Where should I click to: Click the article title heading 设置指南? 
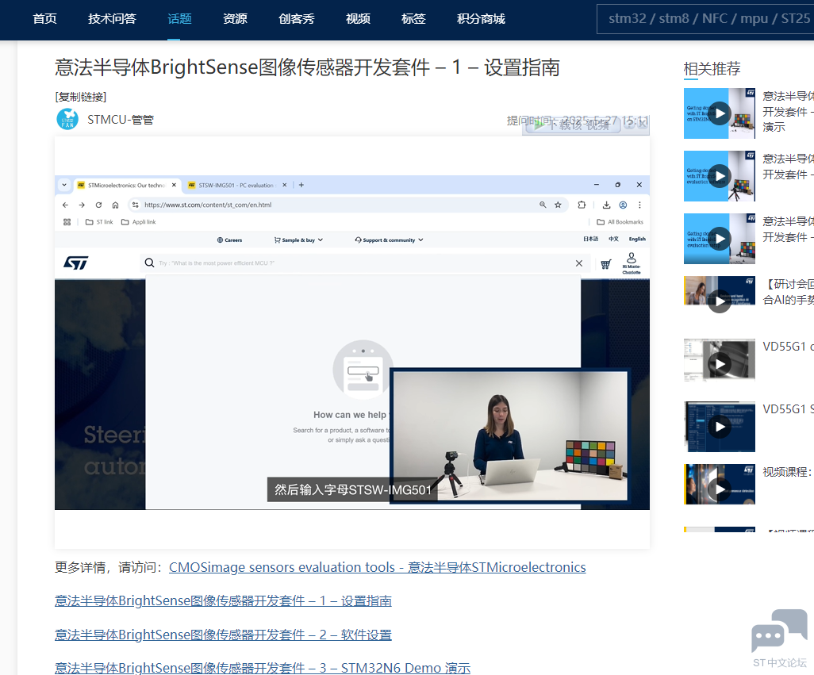tap(307, 67)
